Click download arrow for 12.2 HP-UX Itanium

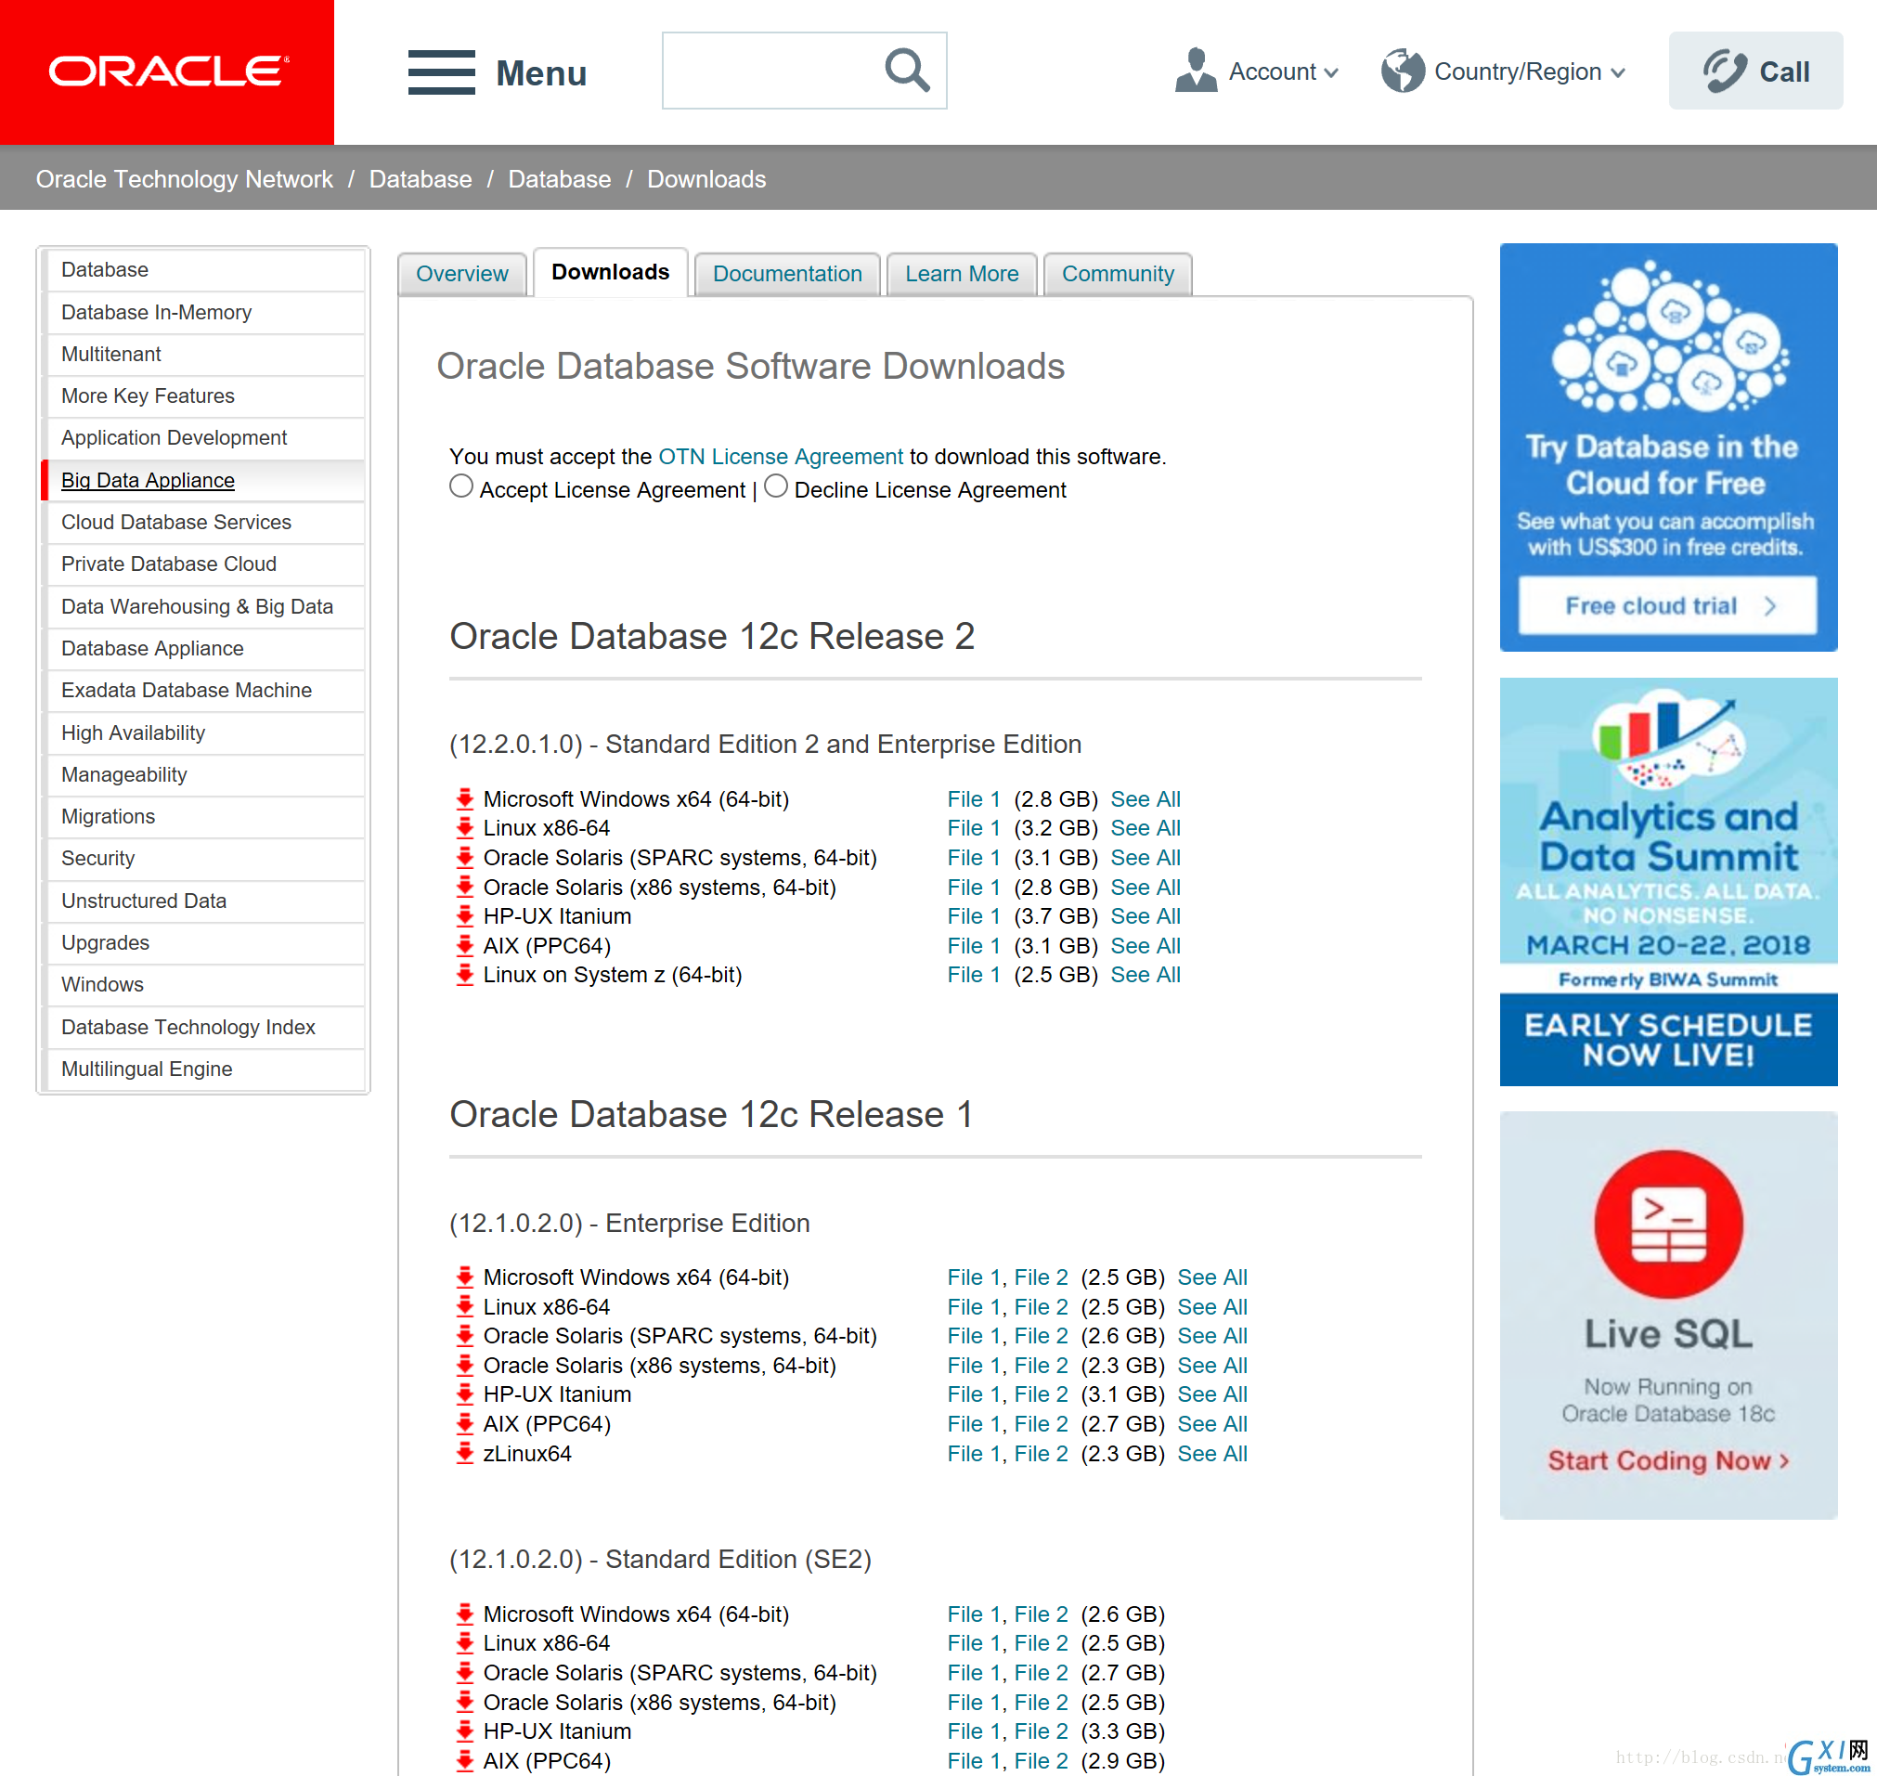coord(465,916)
